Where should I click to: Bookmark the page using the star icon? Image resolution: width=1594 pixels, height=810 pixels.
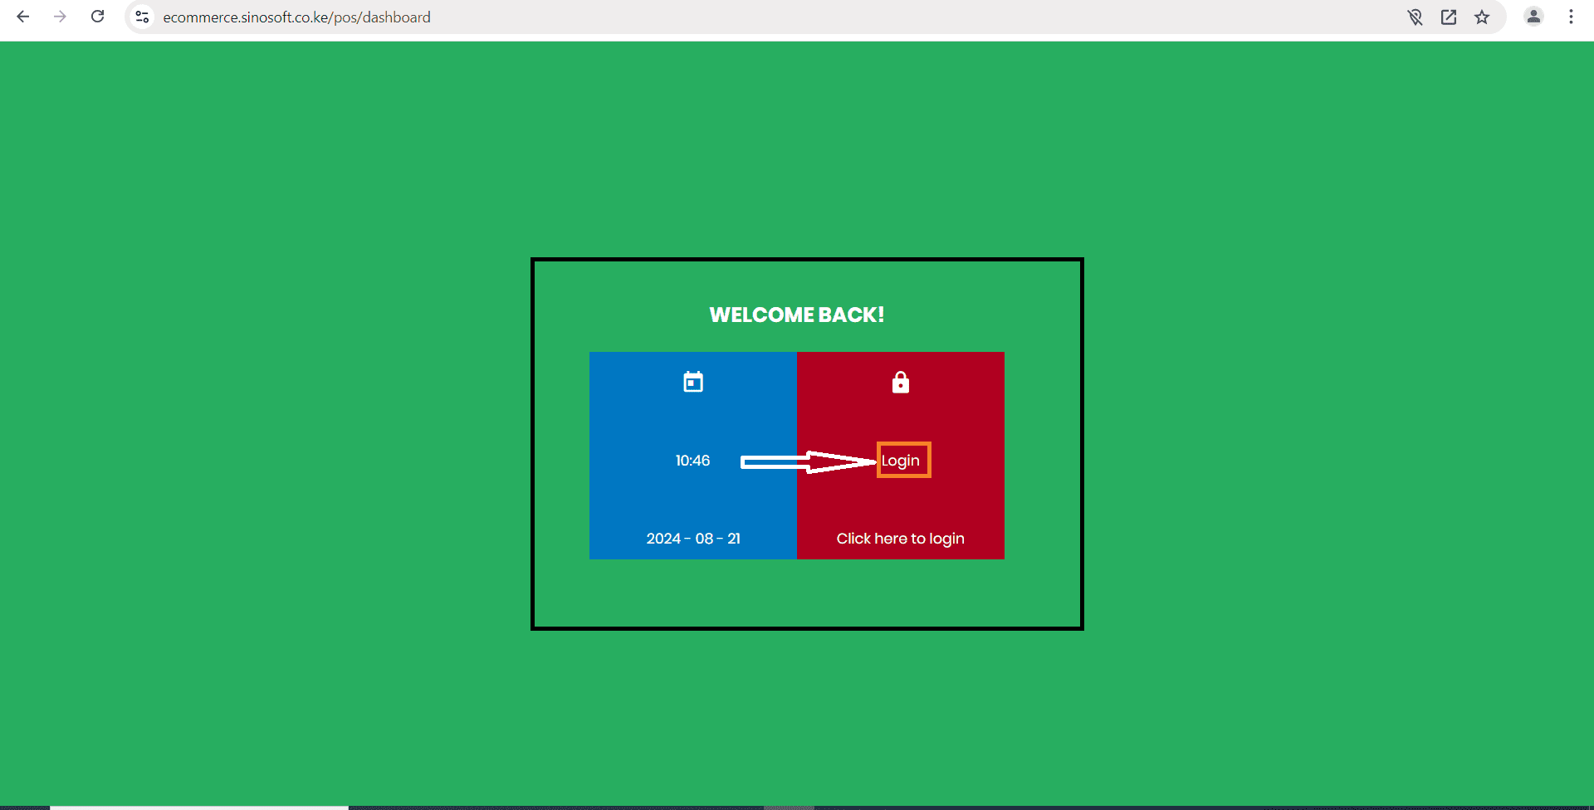pos(1482,17)
